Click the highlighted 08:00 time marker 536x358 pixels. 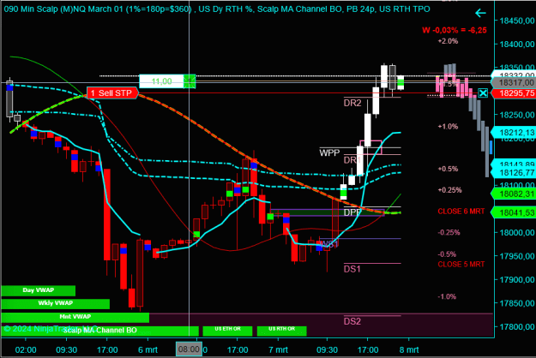tap(189, 349)
